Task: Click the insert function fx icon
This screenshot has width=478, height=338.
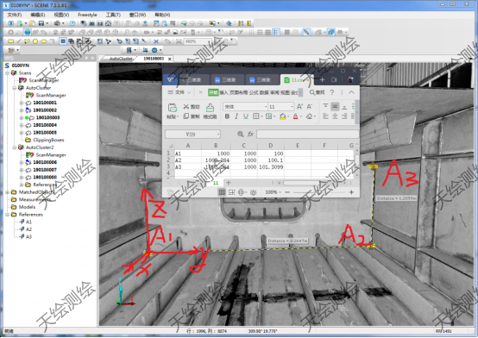Action: click(x=250, y=134)
